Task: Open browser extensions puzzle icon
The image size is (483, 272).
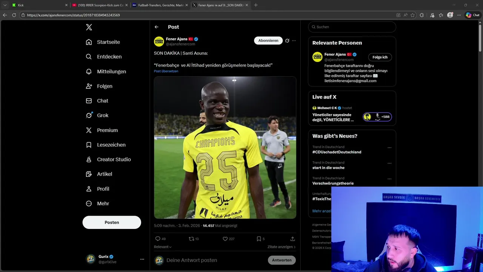Action: pyautogui.click(x=422, y=15)
